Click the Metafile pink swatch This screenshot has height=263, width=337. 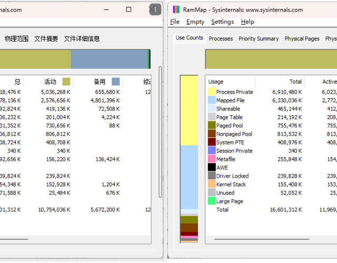[212, 159]
